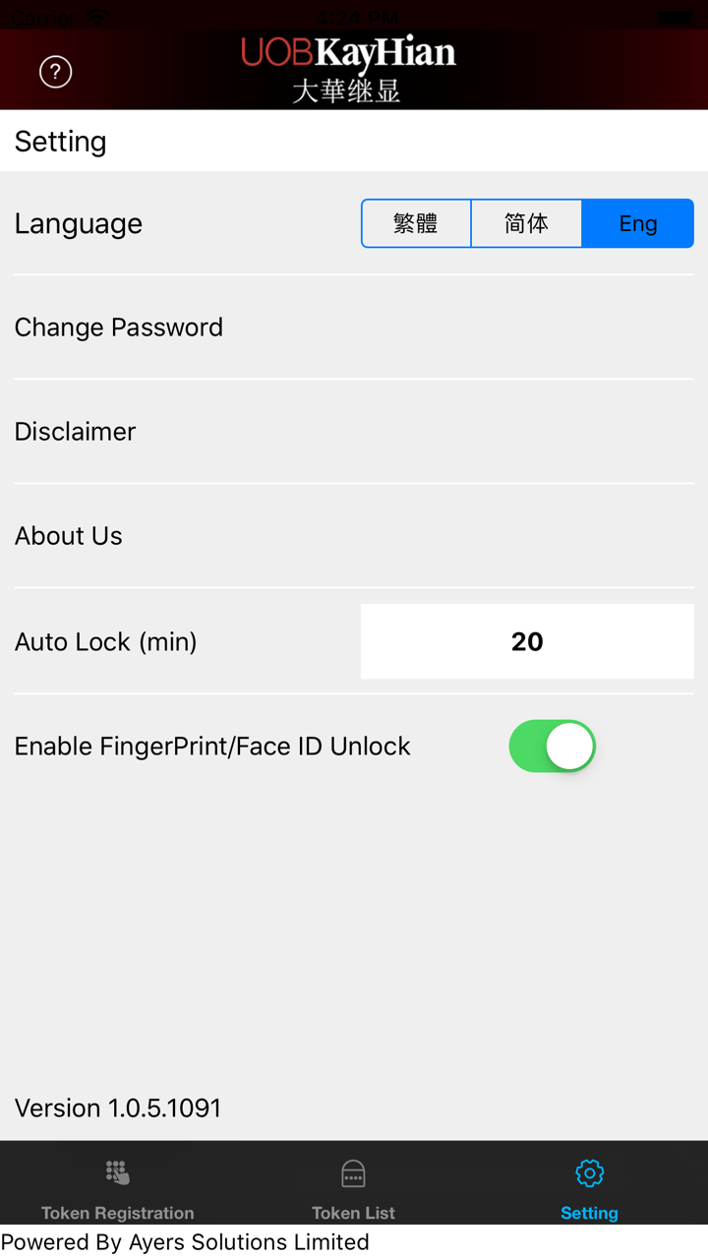Tap the Setting page heading
The width and height of the screenshot is (708, 1259).
point(61,141)
